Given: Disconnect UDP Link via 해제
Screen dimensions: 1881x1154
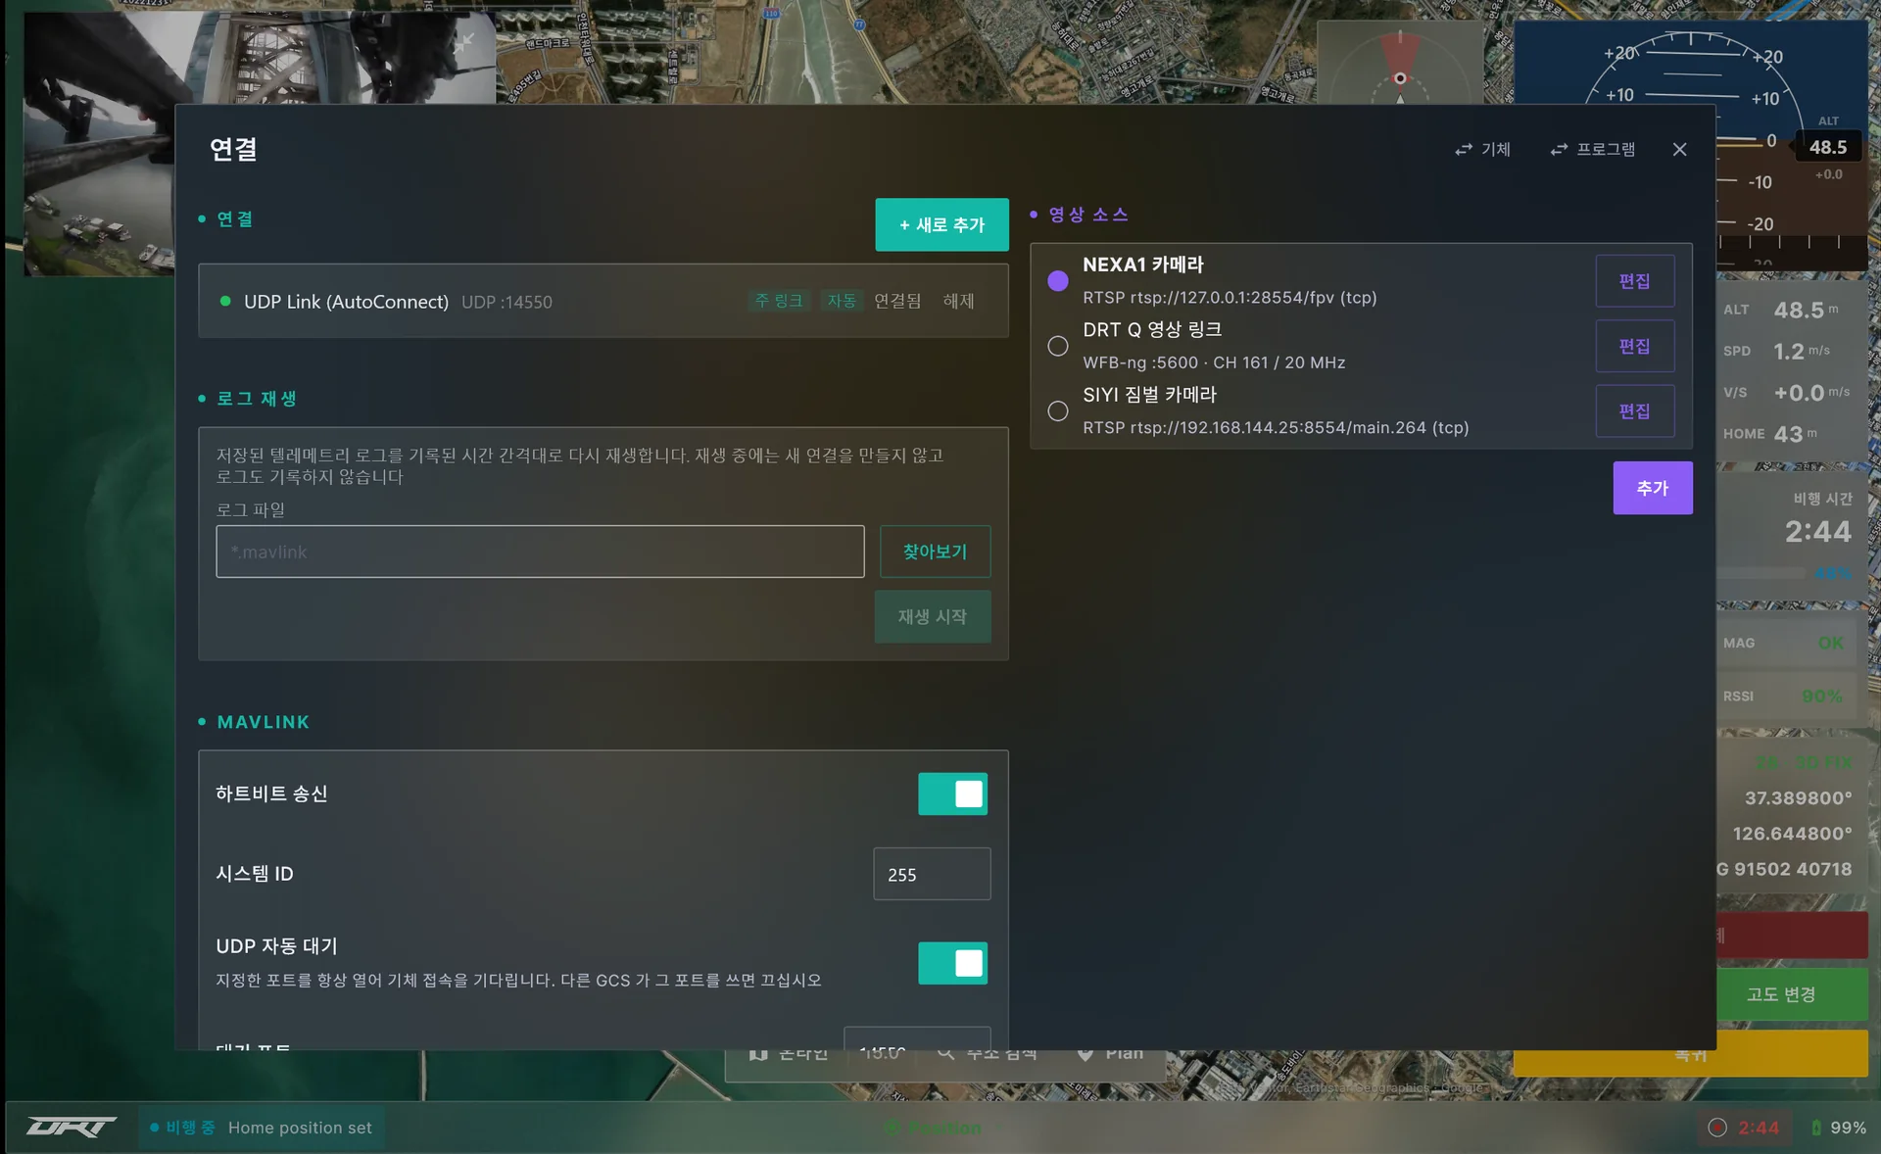Looking at the screenshot, I should tap(958, 301).
